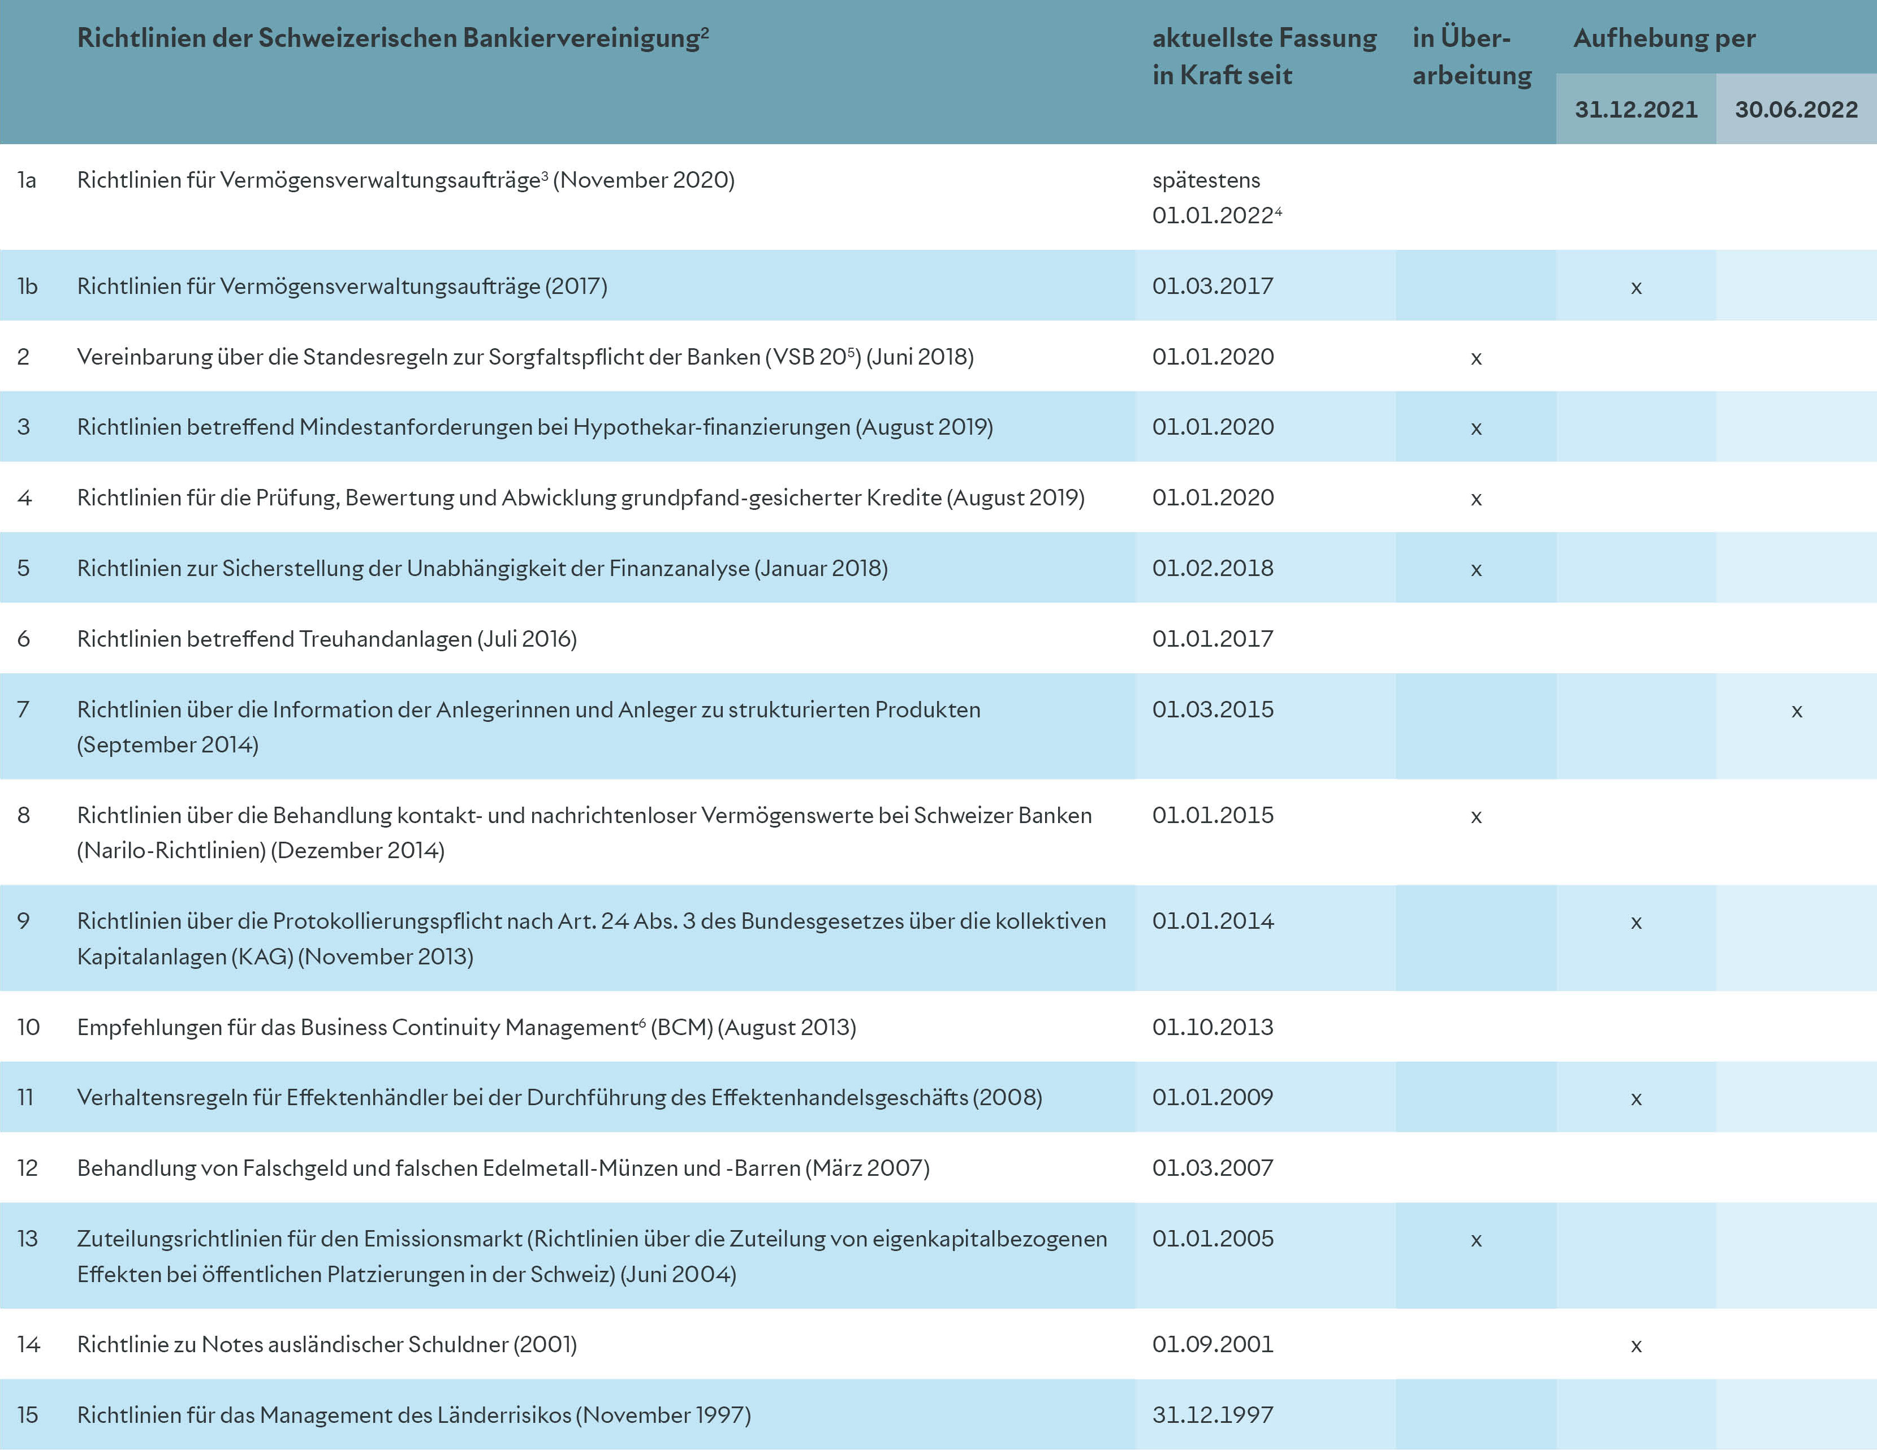The width and height of the screenshot is (1877, 1450).
Task: Click Verhaltensregeln für Effektenhändler entry
Action: pos(559,1098)
